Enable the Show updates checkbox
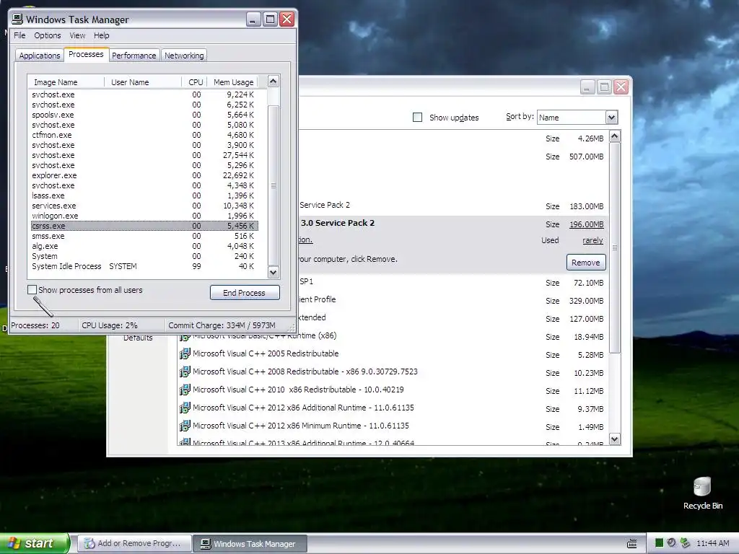This screenshot has height=554, width=739. point(418,118)
